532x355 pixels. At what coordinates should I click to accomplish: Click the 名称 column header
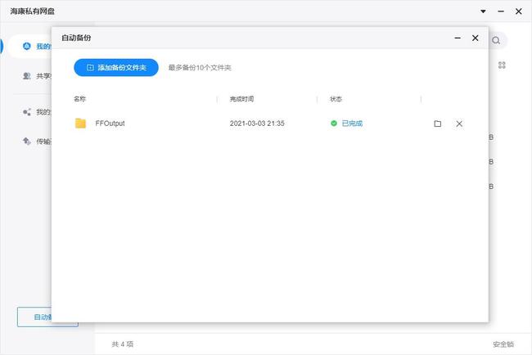point(79,99)
